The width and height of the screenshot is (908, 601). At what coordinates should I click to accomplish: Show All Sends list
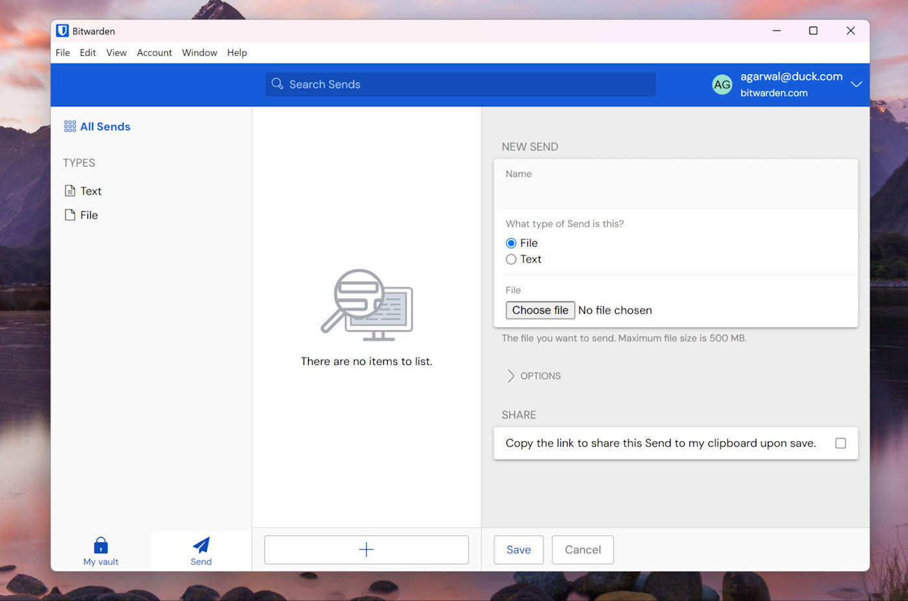97,126
